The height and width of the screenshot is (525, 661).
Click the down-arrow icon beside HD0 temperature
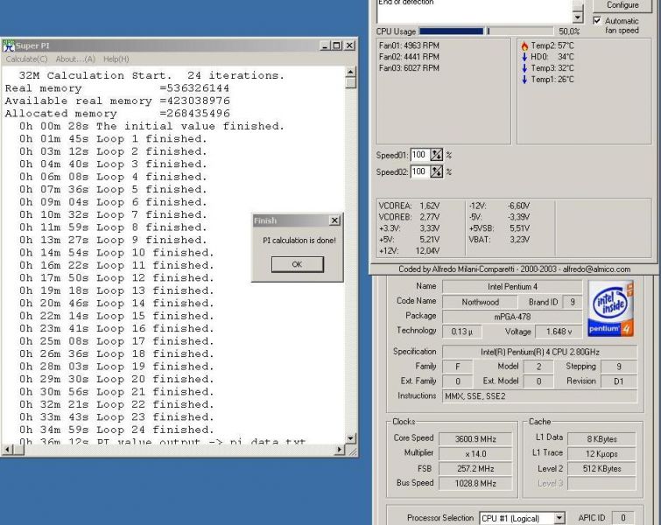(524, 57)
